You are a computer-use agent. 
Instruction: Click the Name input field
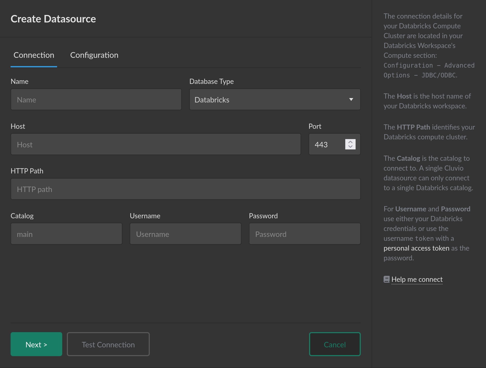pos(96,100)
